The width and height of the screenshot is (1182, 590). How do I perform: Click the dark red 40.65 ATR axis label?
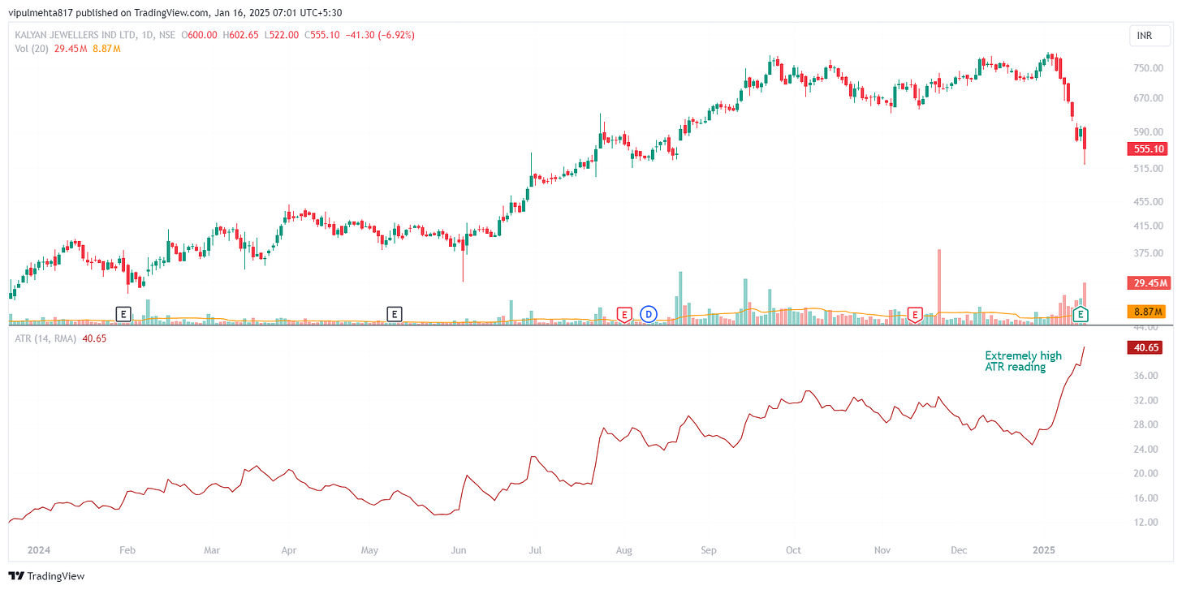click(x=1146, y=347)
